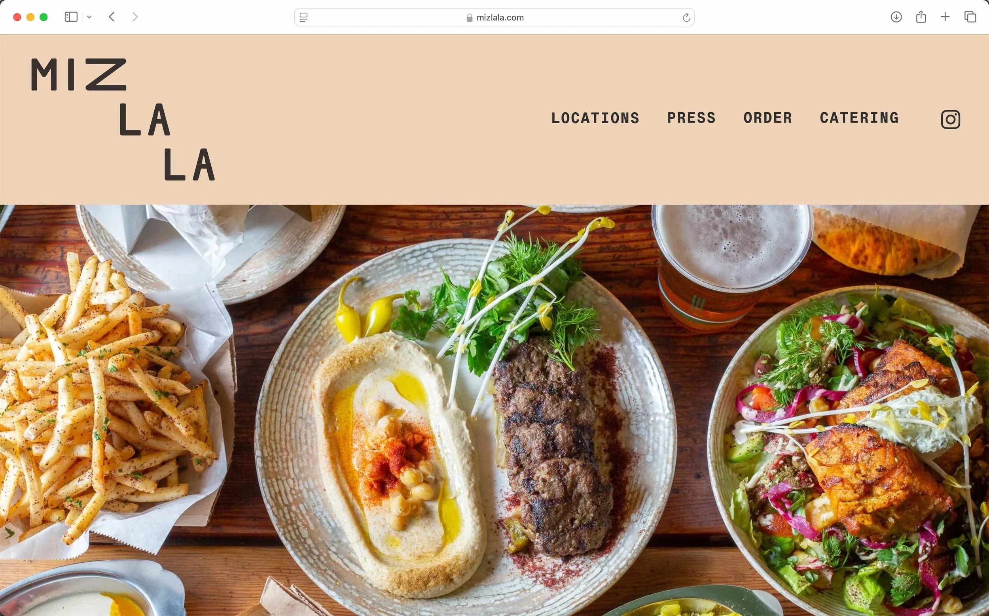Show downloads with the download icon
The height and width of the screenshot is (616, 989).
point(896,17)
